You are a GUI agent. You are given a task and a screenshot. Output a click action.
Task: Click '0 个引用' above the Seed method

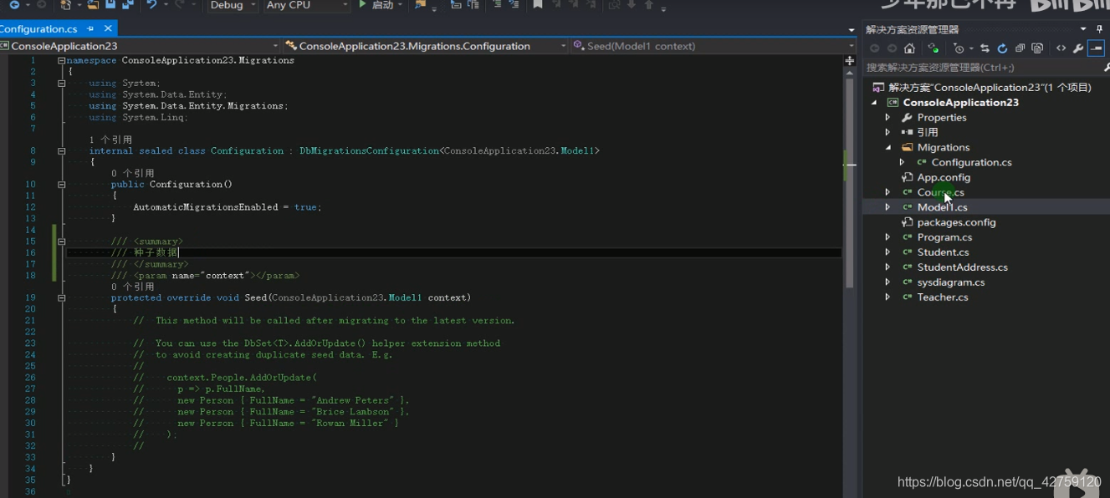click(132, 287)
